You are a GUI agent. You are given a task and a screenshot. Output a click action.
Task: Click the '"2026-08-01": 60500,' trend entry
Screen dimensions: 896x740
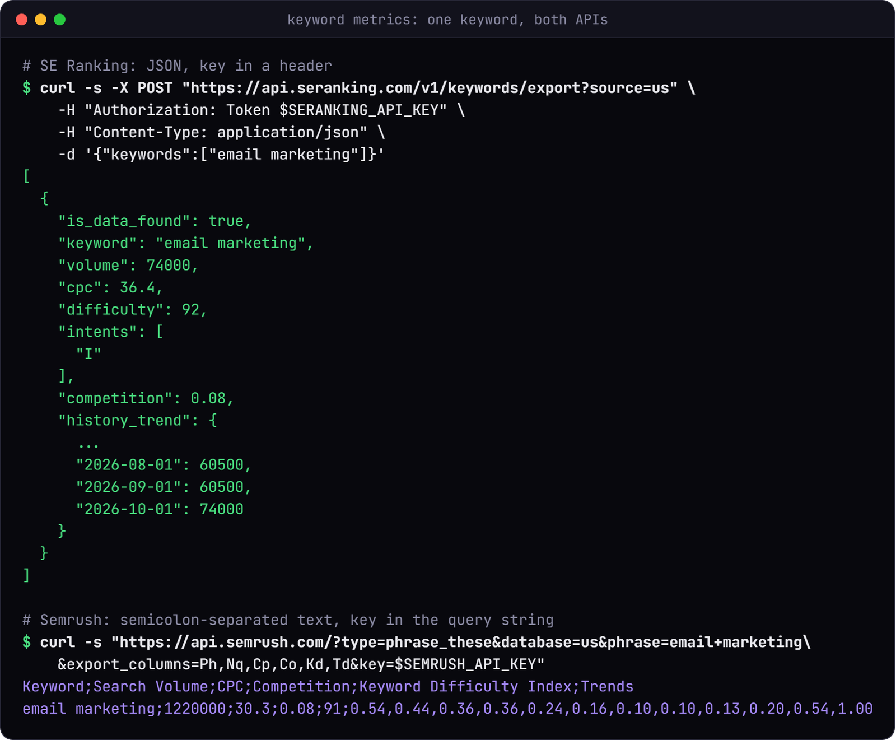(x=164, y=464)
